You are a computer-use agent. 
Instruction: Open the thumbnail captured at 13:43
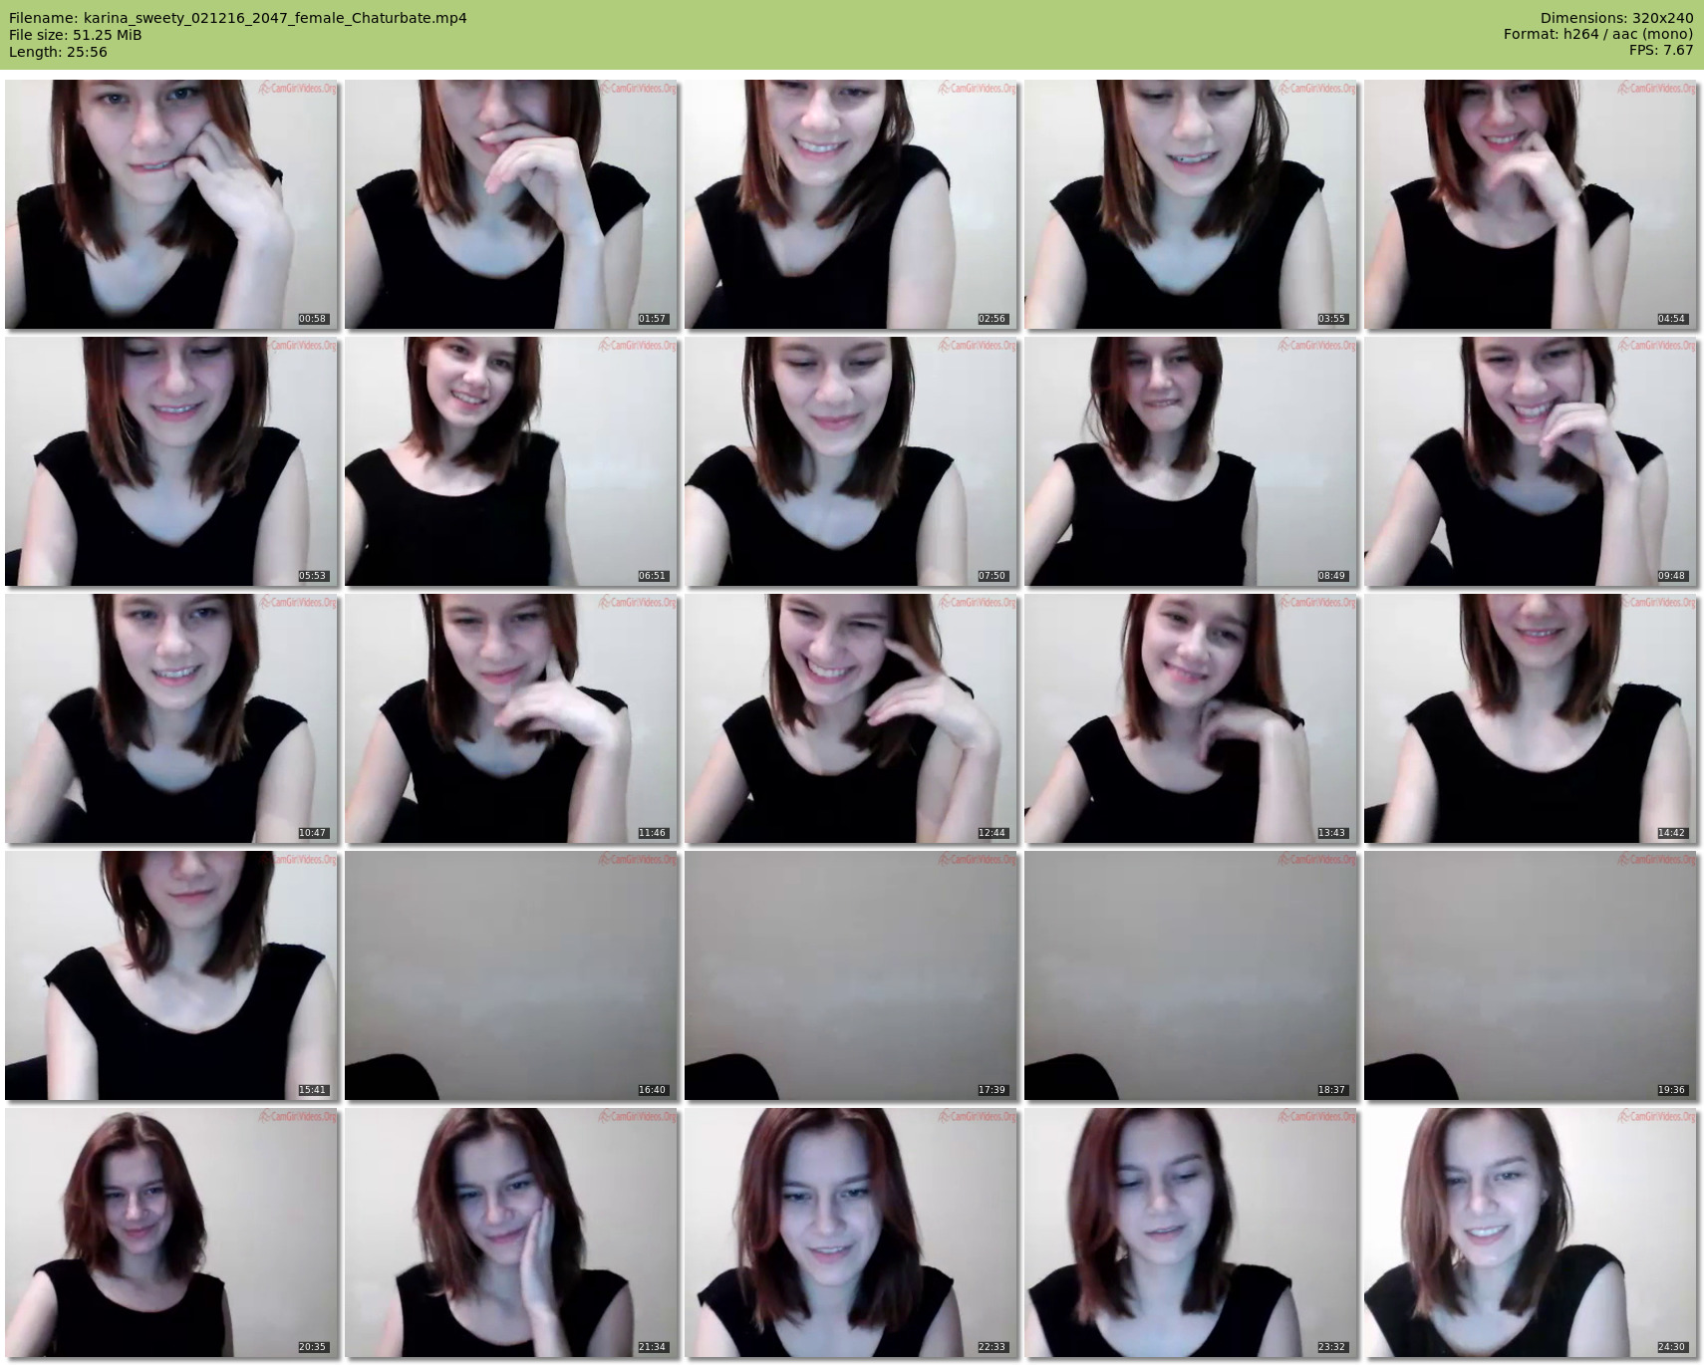[x=1191, y=718]
